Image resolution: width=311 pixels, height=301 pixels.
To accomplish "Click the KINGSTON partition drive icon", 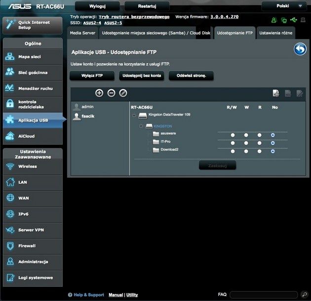I will (x=149, y=126).
